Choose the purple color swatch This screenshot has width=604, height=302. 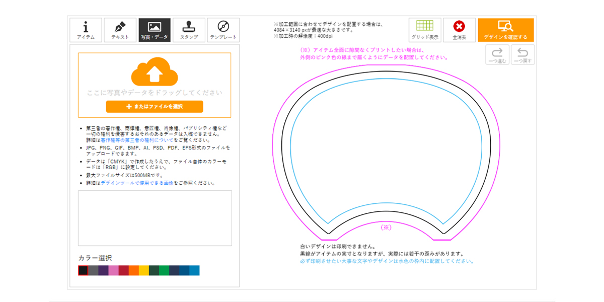(103, 270)
